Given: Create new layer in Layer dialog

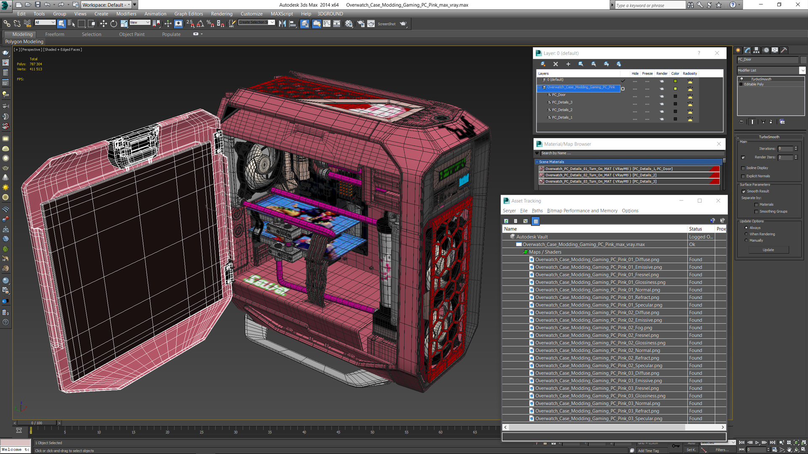Looking at the screenshot, I should 543,64.
